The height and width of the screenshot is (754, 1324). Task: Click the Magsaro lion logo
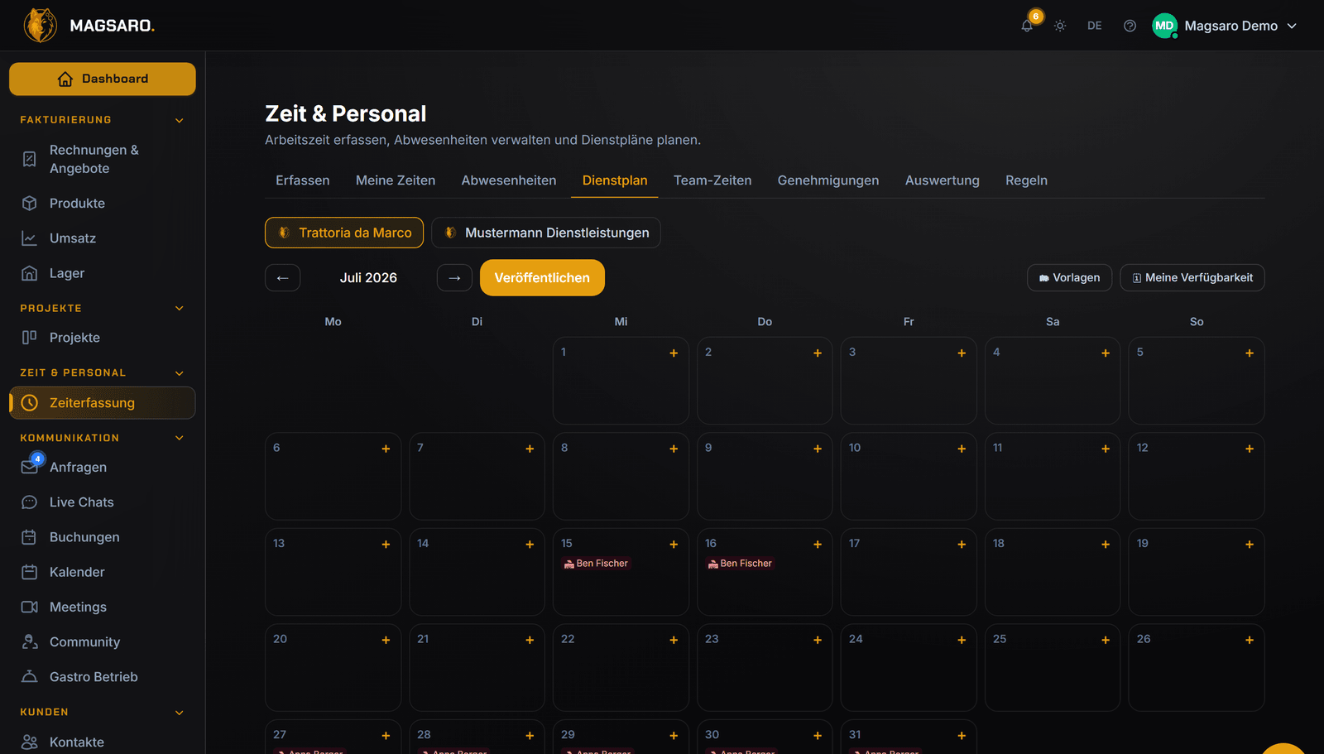point(41,26)
